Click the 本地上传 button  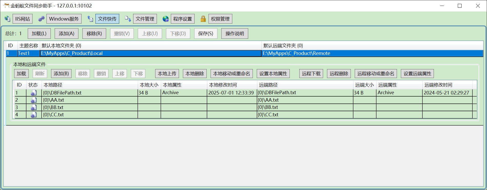(167, 74)
